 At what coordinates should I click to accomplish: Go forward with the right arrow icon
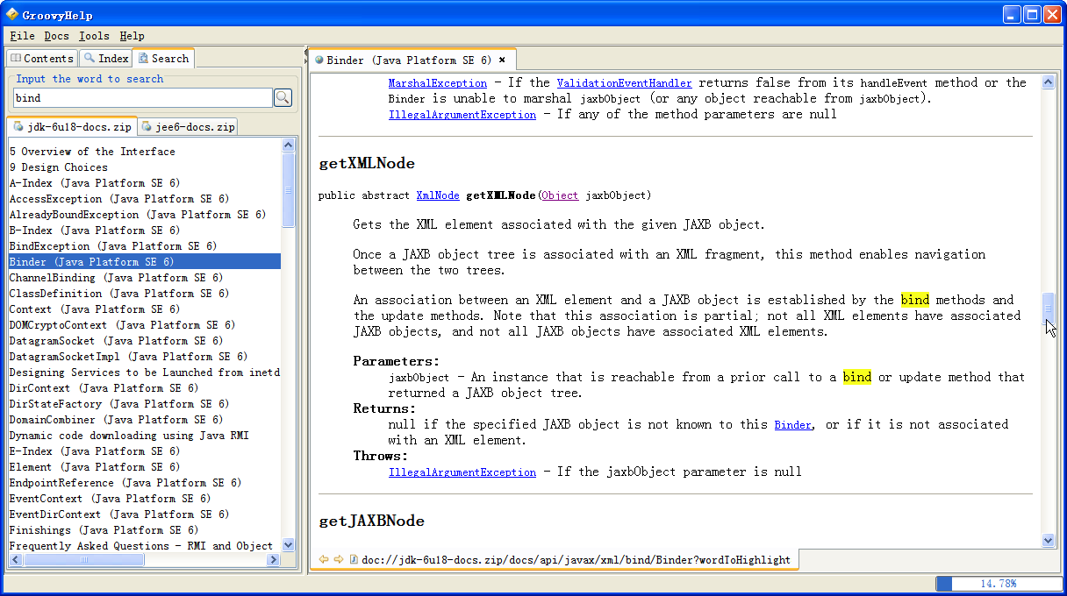click(338, 559)
